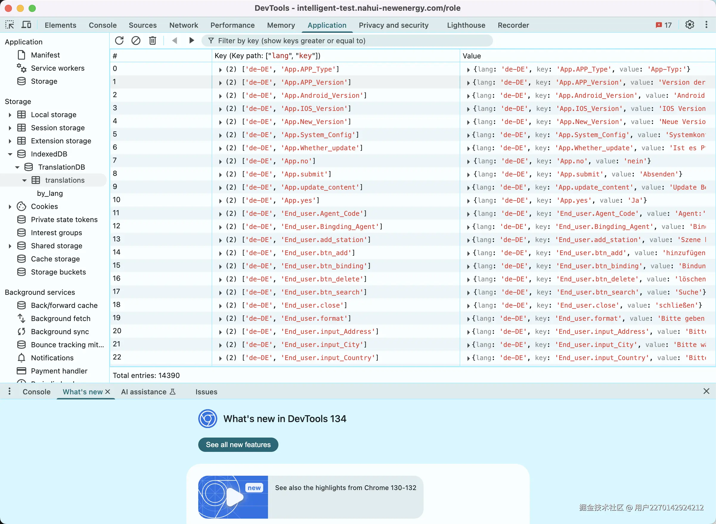Select the inspect element picker icon
Image resolution: width=716 pixels, height=524 pixels.
tap(10, 25)
